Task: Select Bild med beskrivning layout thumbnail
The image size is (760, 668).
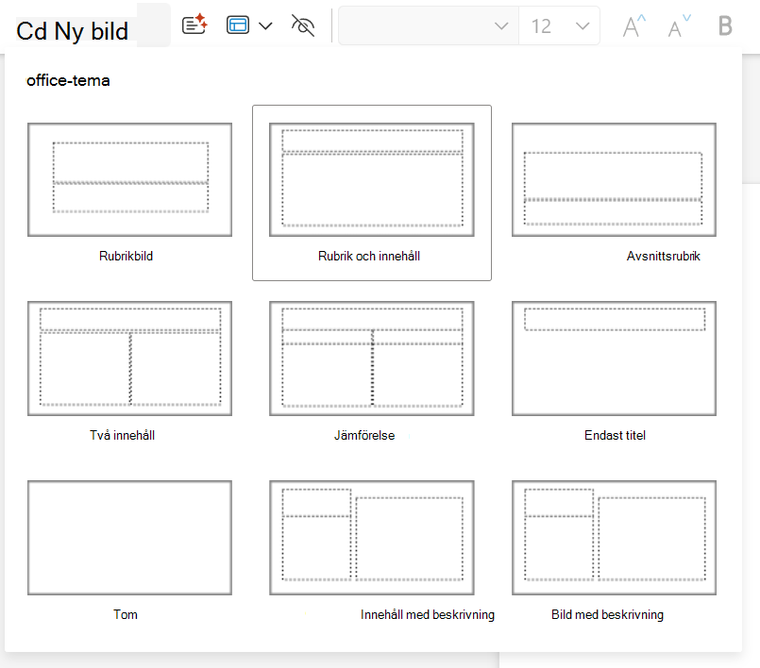Action: (614, 538)
